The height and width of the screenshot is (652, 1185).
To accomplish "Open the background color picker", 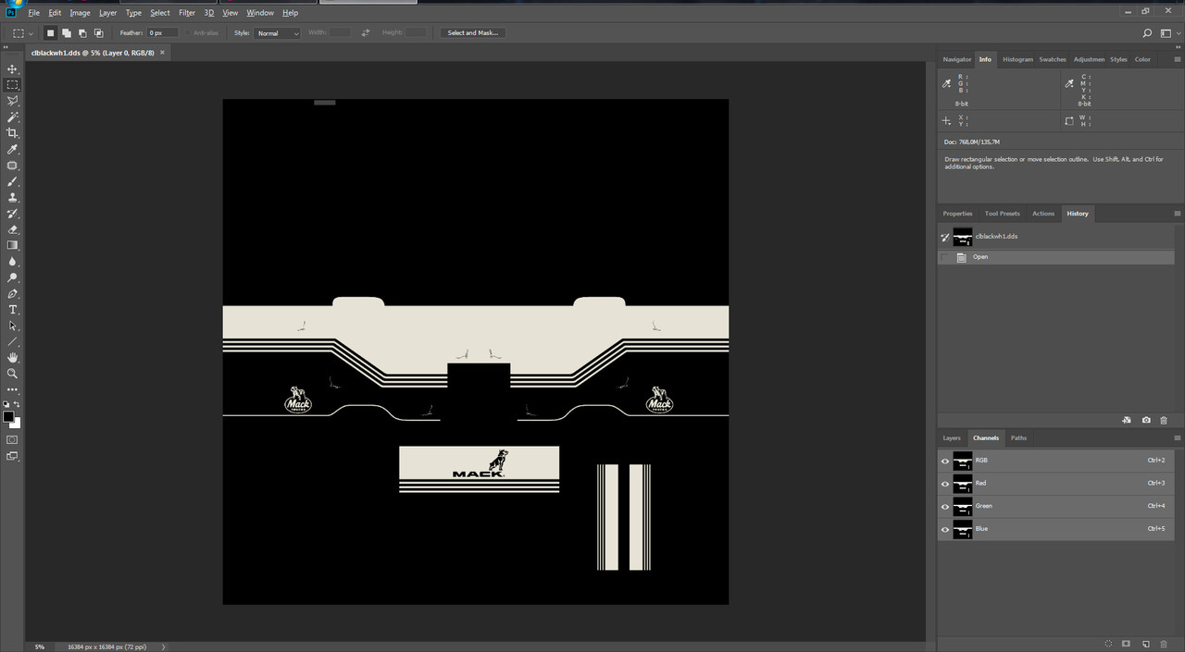I will click(x=17, y=424).
